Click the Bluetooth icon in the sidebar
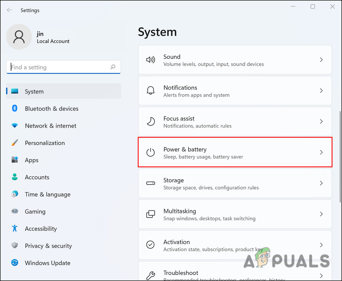 point(15,109)
